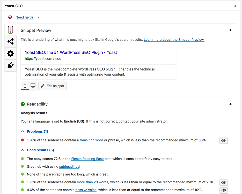Click the purple question mark help icon
This screenshot has height=194, width=242.
tap(10, 17)
